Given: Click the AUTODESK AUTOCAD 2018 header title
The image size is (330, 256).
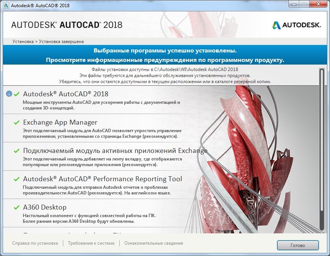Looking at the screenshot, I should [67, 25].
